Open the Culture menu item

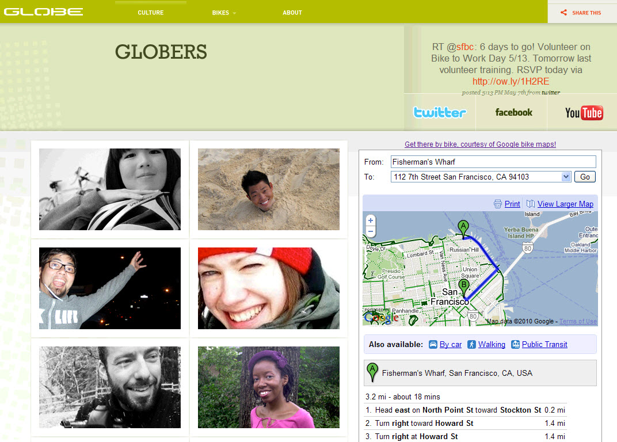coord(151,13)
